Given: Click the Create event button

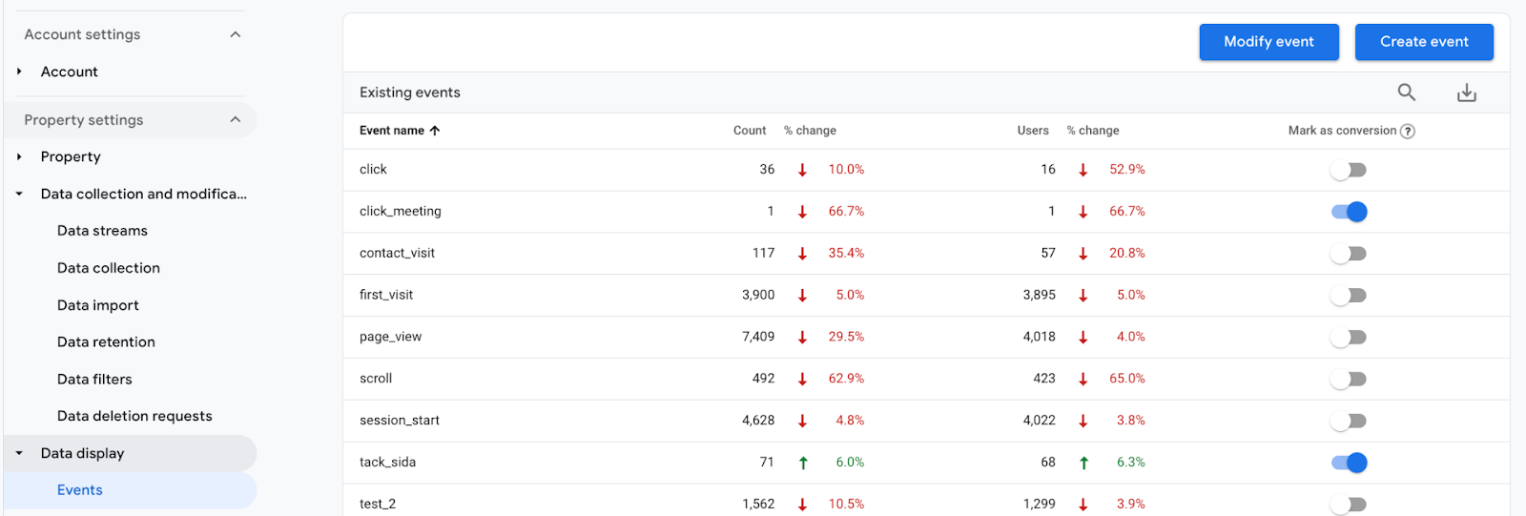Looking at the screenshot, I should pos(1424,42).
